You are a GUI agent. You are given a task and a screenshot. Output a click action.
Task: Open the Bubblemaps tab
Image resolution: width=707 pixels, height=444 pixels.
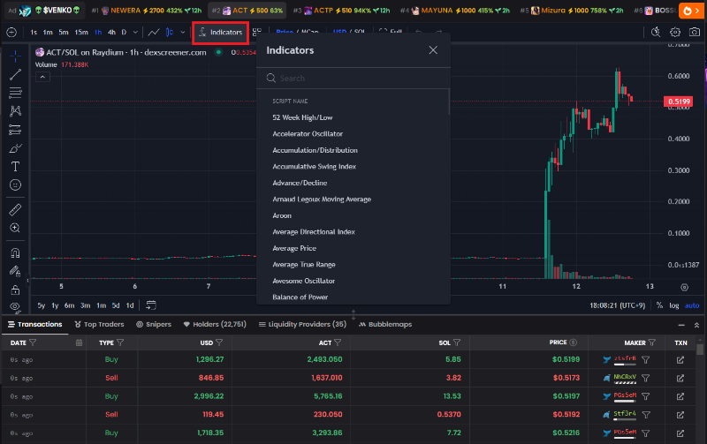click(x=385, y=324)
